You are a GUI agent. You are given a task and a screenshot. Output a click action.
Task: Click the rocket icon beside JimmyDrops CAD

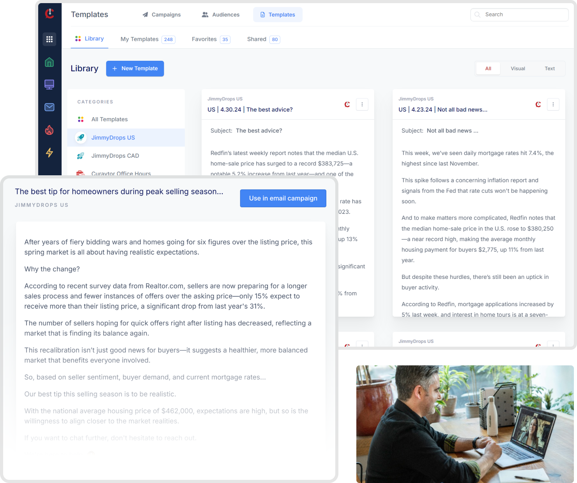81,156
